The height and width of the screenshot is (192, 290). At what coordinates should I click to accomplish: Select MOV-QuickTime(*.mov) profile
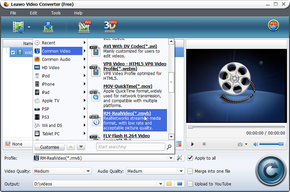tap(127, 86)
